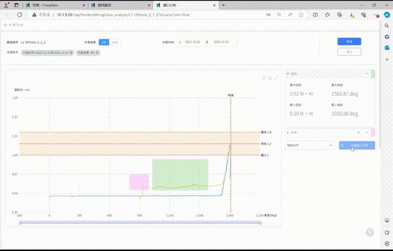393x251 pixels.
Task: Click the upper limit 1.4 label on chart
Action: pyautogui.click(x=266, y=132)
